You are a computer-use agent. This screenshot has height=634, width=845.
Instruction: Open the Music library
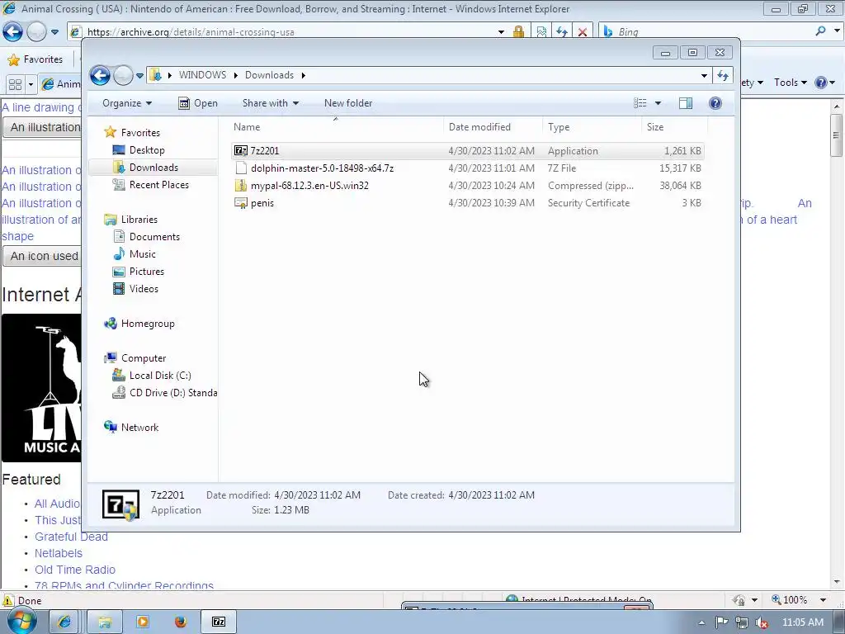click(x=142, y=254)
